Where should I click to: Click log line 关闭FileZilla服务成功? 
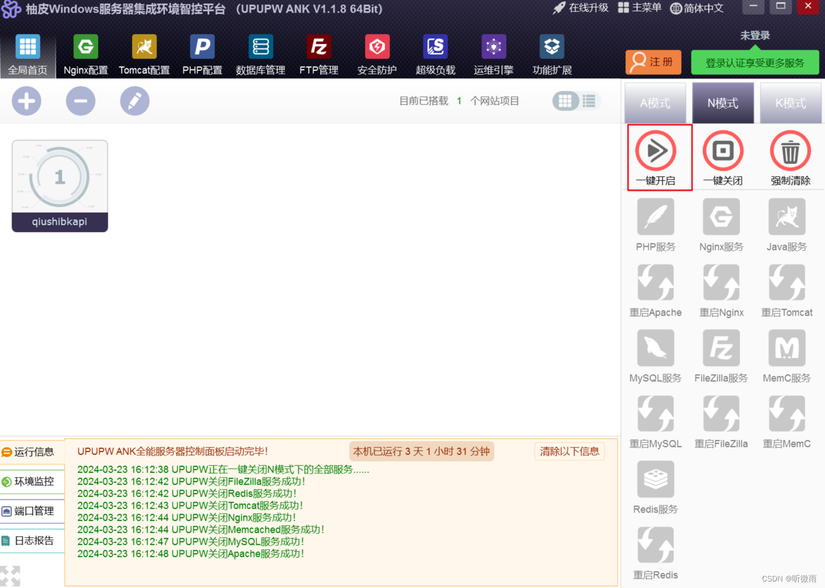191,481
